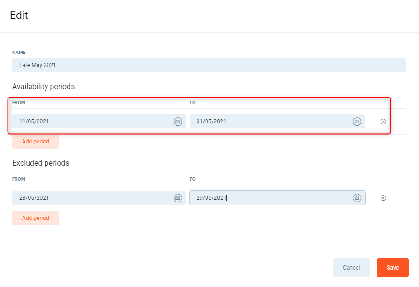Open calendar picker for excluded From date
This screenshot has height=287, width=419.
[x=177, y=198]
